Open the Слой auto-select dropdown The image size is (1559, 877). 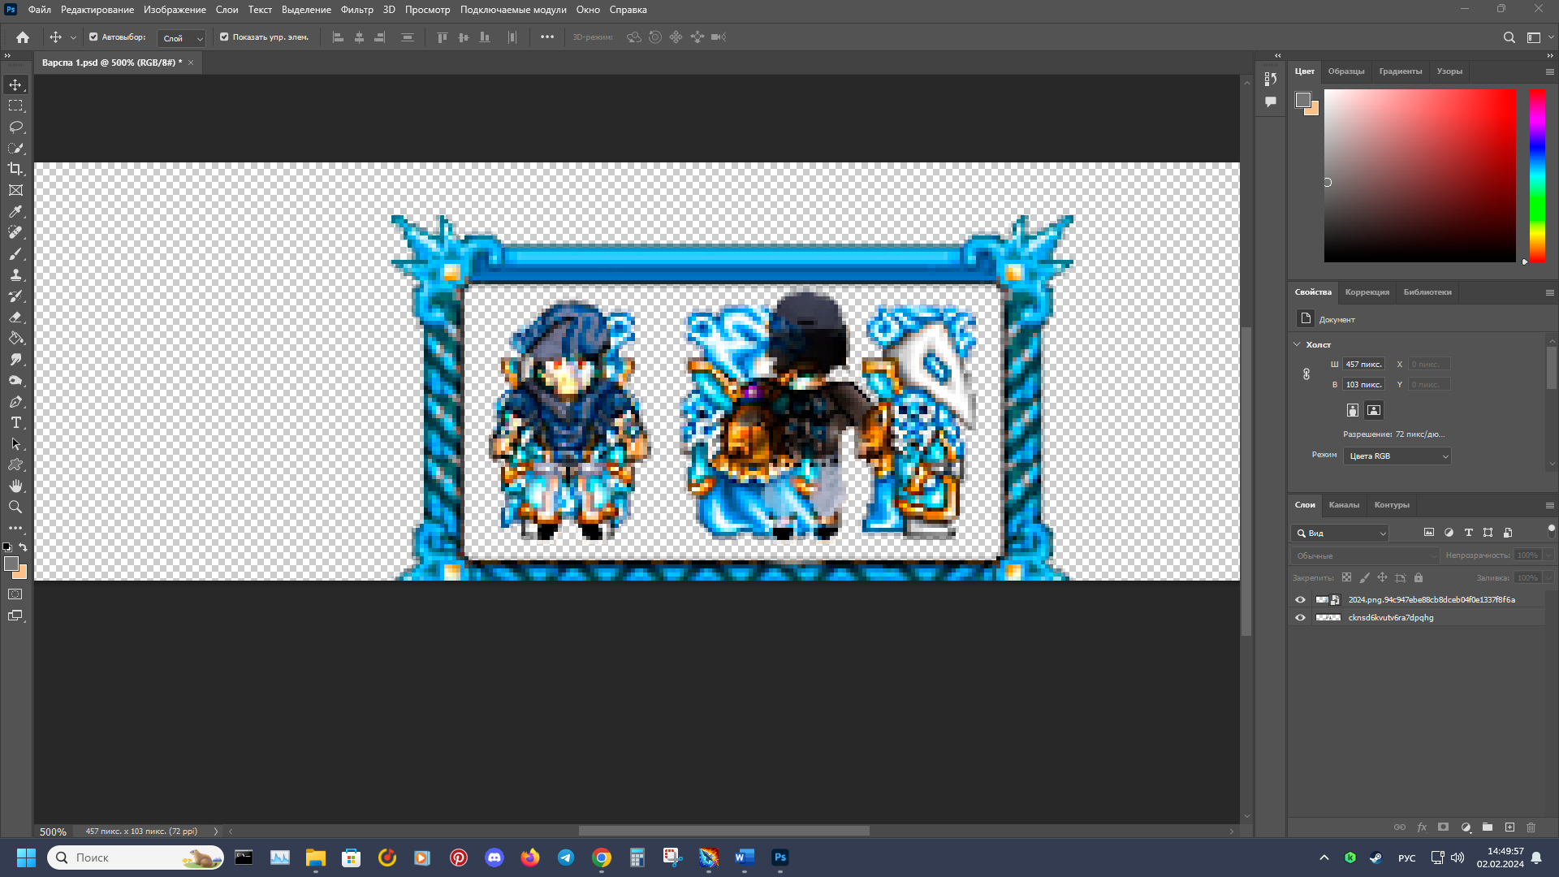click(181, 38)
